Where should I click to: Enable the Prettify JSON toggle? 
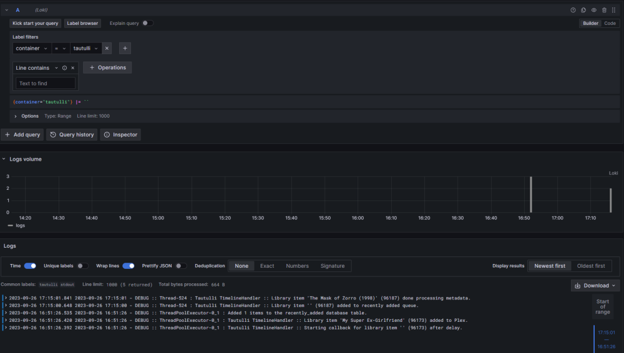click(x=181, y=266)
